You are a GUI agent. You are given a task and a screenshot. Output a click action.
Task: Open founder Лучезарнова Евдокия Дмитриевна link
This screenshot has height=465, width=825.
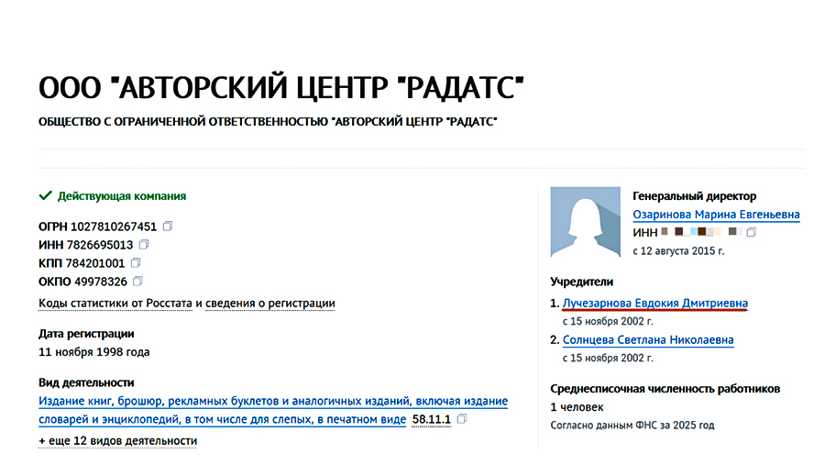coord(655,304)
